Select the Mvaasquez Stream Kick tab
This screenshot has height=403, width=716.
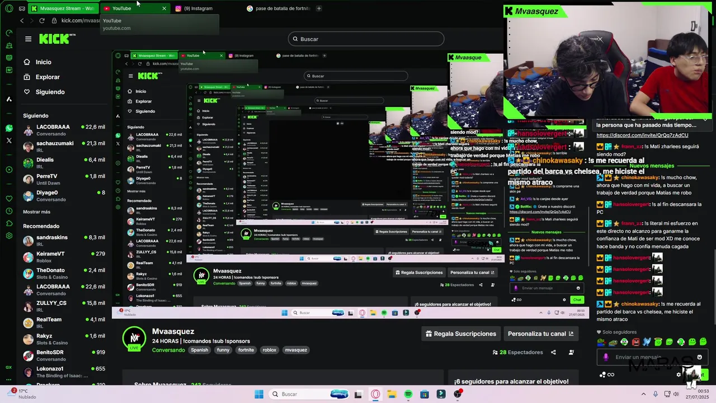pyautogui.click(x=63, y=8)
